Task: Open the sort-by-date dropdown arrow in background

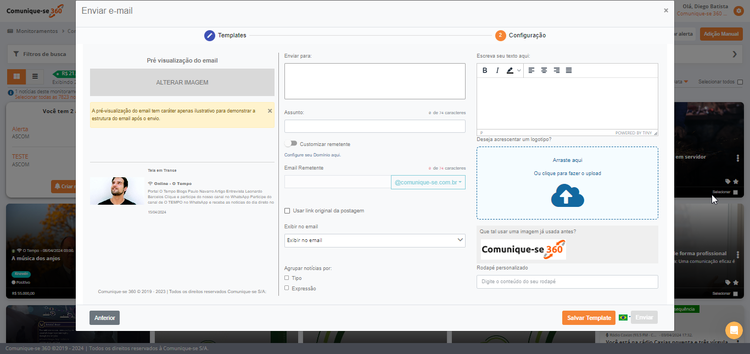Action: (686, 82)
